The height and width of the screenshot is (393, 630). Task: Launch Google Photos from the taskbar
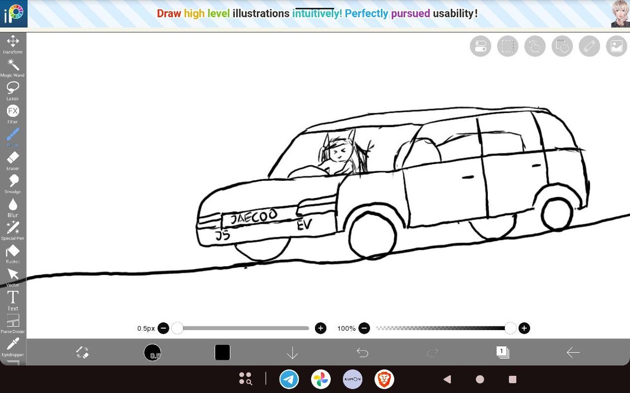point(320,379)
